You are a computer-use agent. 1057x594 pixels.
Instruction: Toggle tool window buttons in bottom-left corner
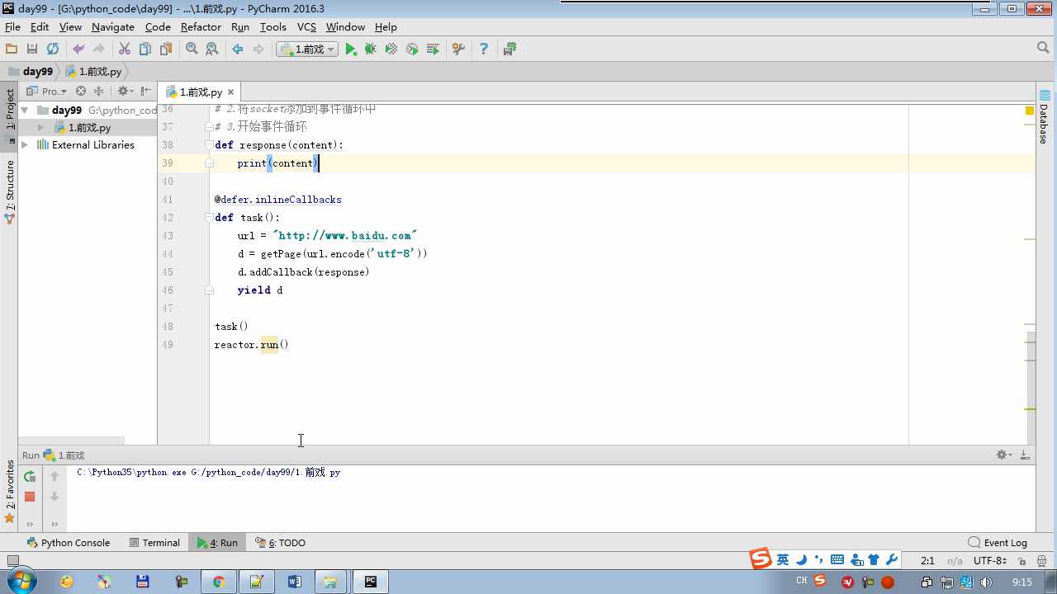pos(12,561)
